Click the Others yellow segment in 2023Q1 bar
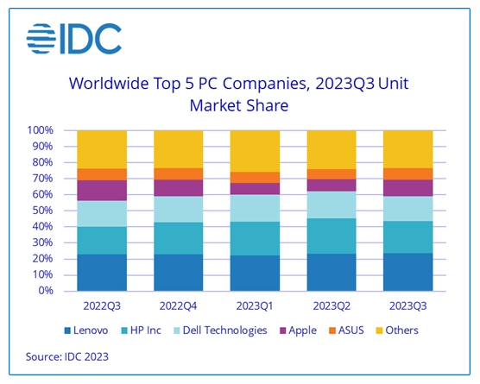This screenshot has width=480, height=384. (255, 151)
